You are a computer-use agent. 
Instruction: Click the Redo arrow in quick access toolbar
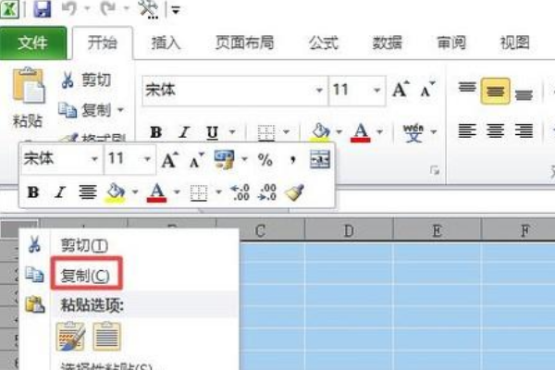108,8
